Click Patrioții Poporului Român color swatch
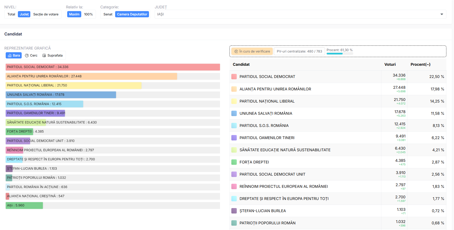The image size is (454, 230). pos(234,223)
